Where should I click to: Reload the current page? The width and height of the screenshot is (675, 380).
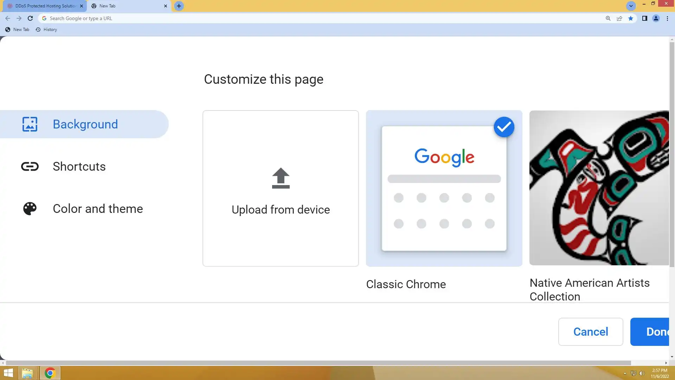30,18
